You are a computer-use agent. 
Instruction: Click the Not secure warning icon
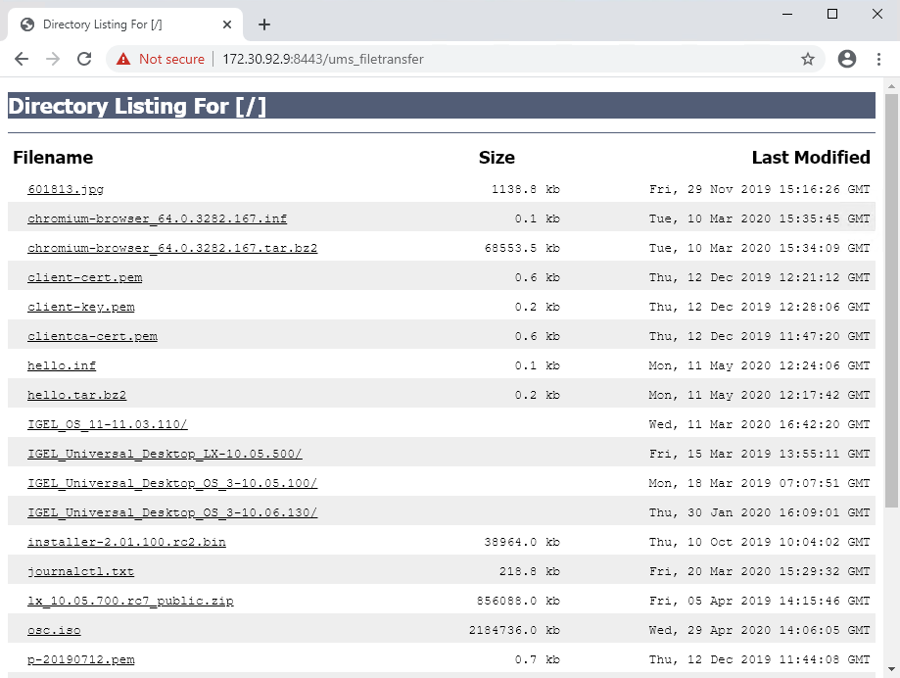[x=123, y=59]
